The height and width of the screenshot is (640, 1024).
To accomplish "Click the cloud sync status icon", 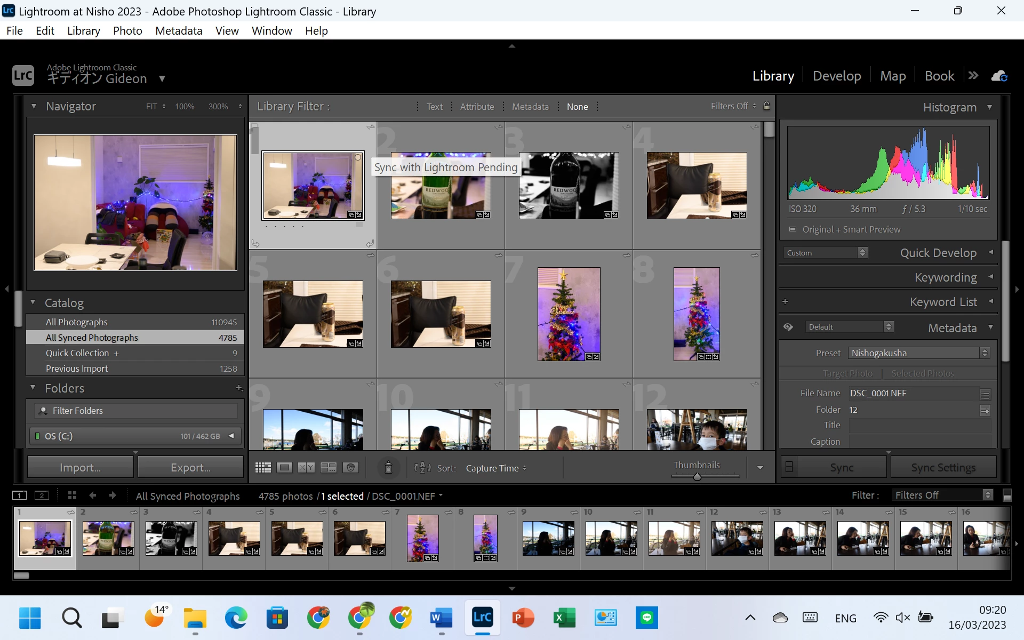I will pos(999,76).
